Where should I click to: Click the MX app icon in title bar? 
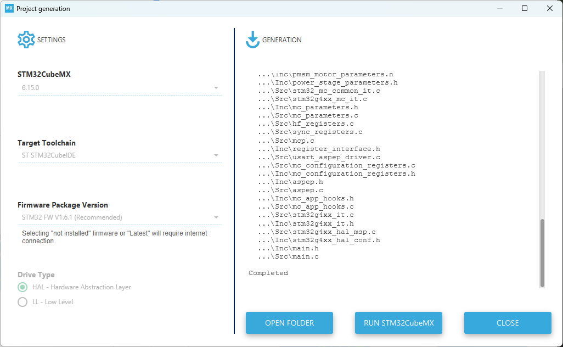point(9,8)
